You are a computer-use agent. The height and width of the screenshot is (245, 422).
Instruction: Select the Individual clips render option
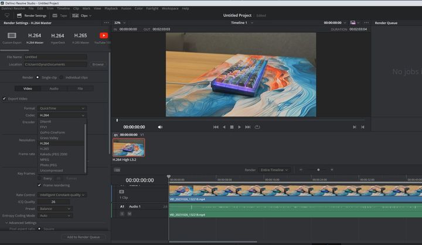pyautogui.click(x=62, y=77)
